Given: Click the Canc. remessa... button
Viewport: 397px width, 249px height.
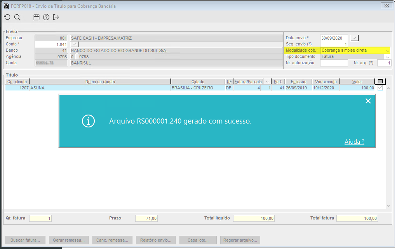Looking at the screenshot, I should click(112, 240).
